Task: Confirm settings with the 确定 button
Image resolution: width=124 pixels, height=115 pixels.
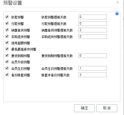Action: 84,108
